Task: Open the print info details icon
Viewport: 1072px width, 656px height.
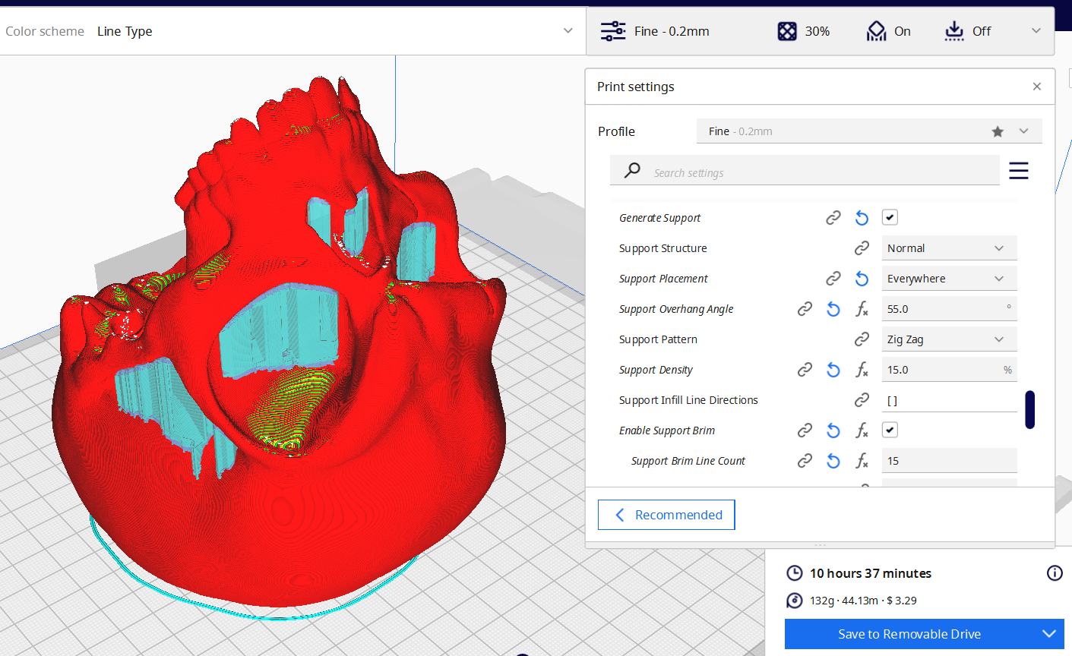Action: (x=1055, y=573)
